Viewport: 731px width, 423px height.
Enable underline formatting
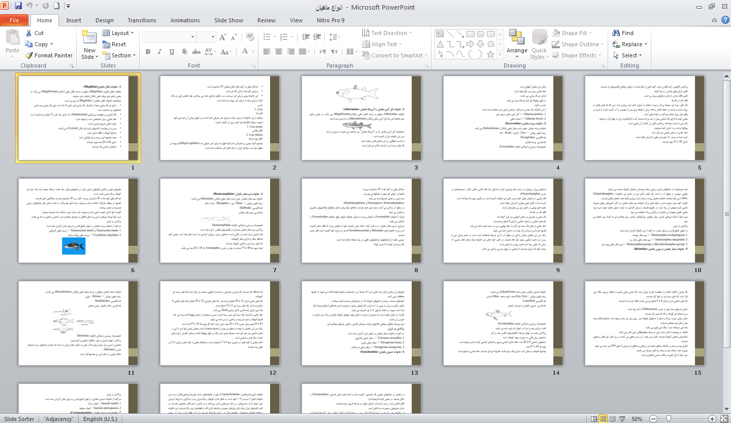pos(171,51)
